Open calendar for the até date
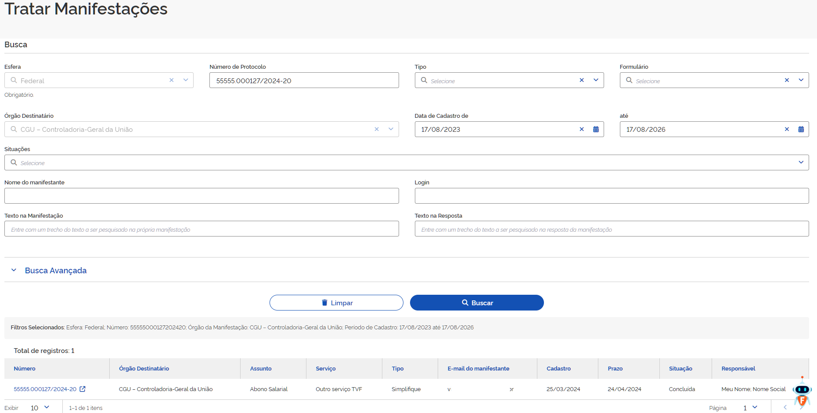This screenshot has height=413, width=817. pyautogui.click(x=801, y=129)
